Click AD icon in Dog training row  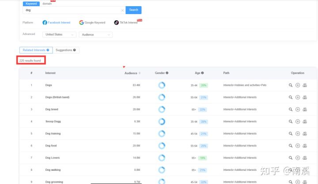(305, 134)
